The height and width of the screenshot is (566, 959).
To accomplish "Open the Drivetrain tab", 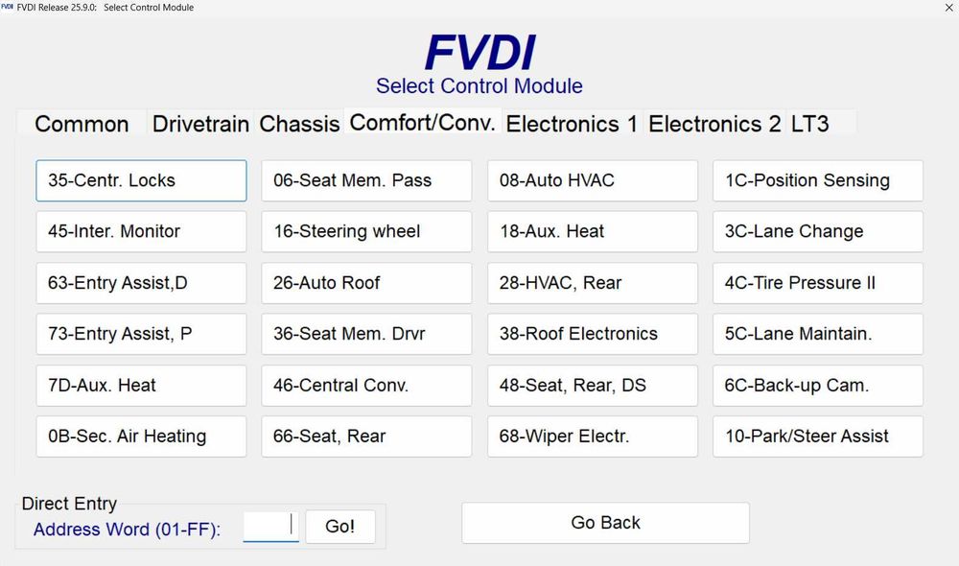I will click(200, 124).
